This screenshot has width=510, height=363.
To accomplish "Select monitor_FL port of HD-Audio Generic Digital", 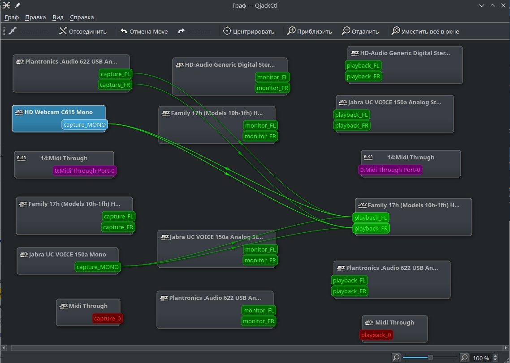I will [x=272, y=77].
